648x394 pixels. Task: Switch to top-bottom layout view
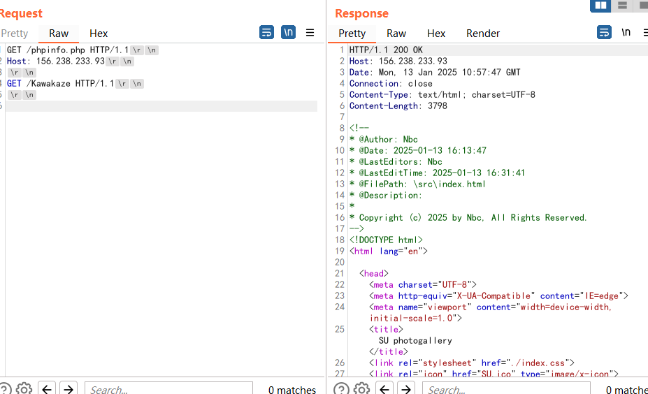point(622,6)
